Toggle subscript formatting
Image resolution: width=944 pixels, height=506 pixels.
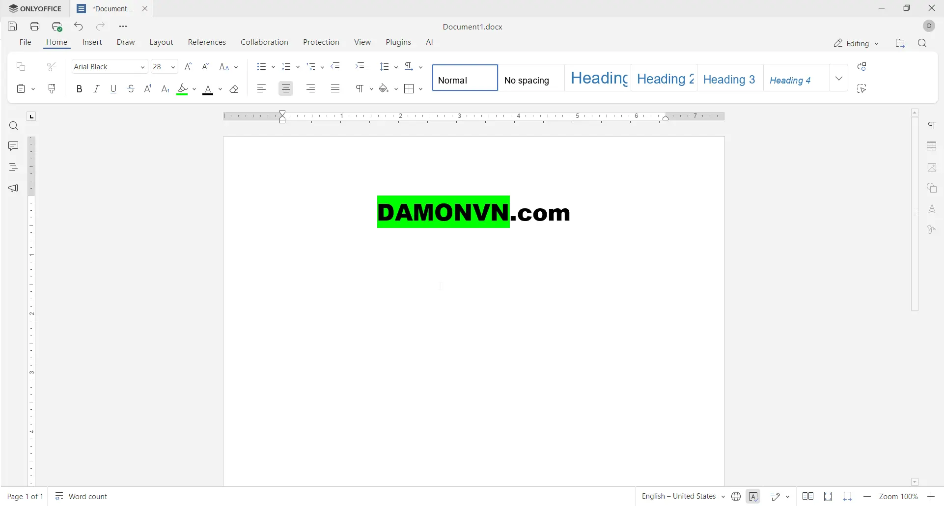[x=166, y=89]
